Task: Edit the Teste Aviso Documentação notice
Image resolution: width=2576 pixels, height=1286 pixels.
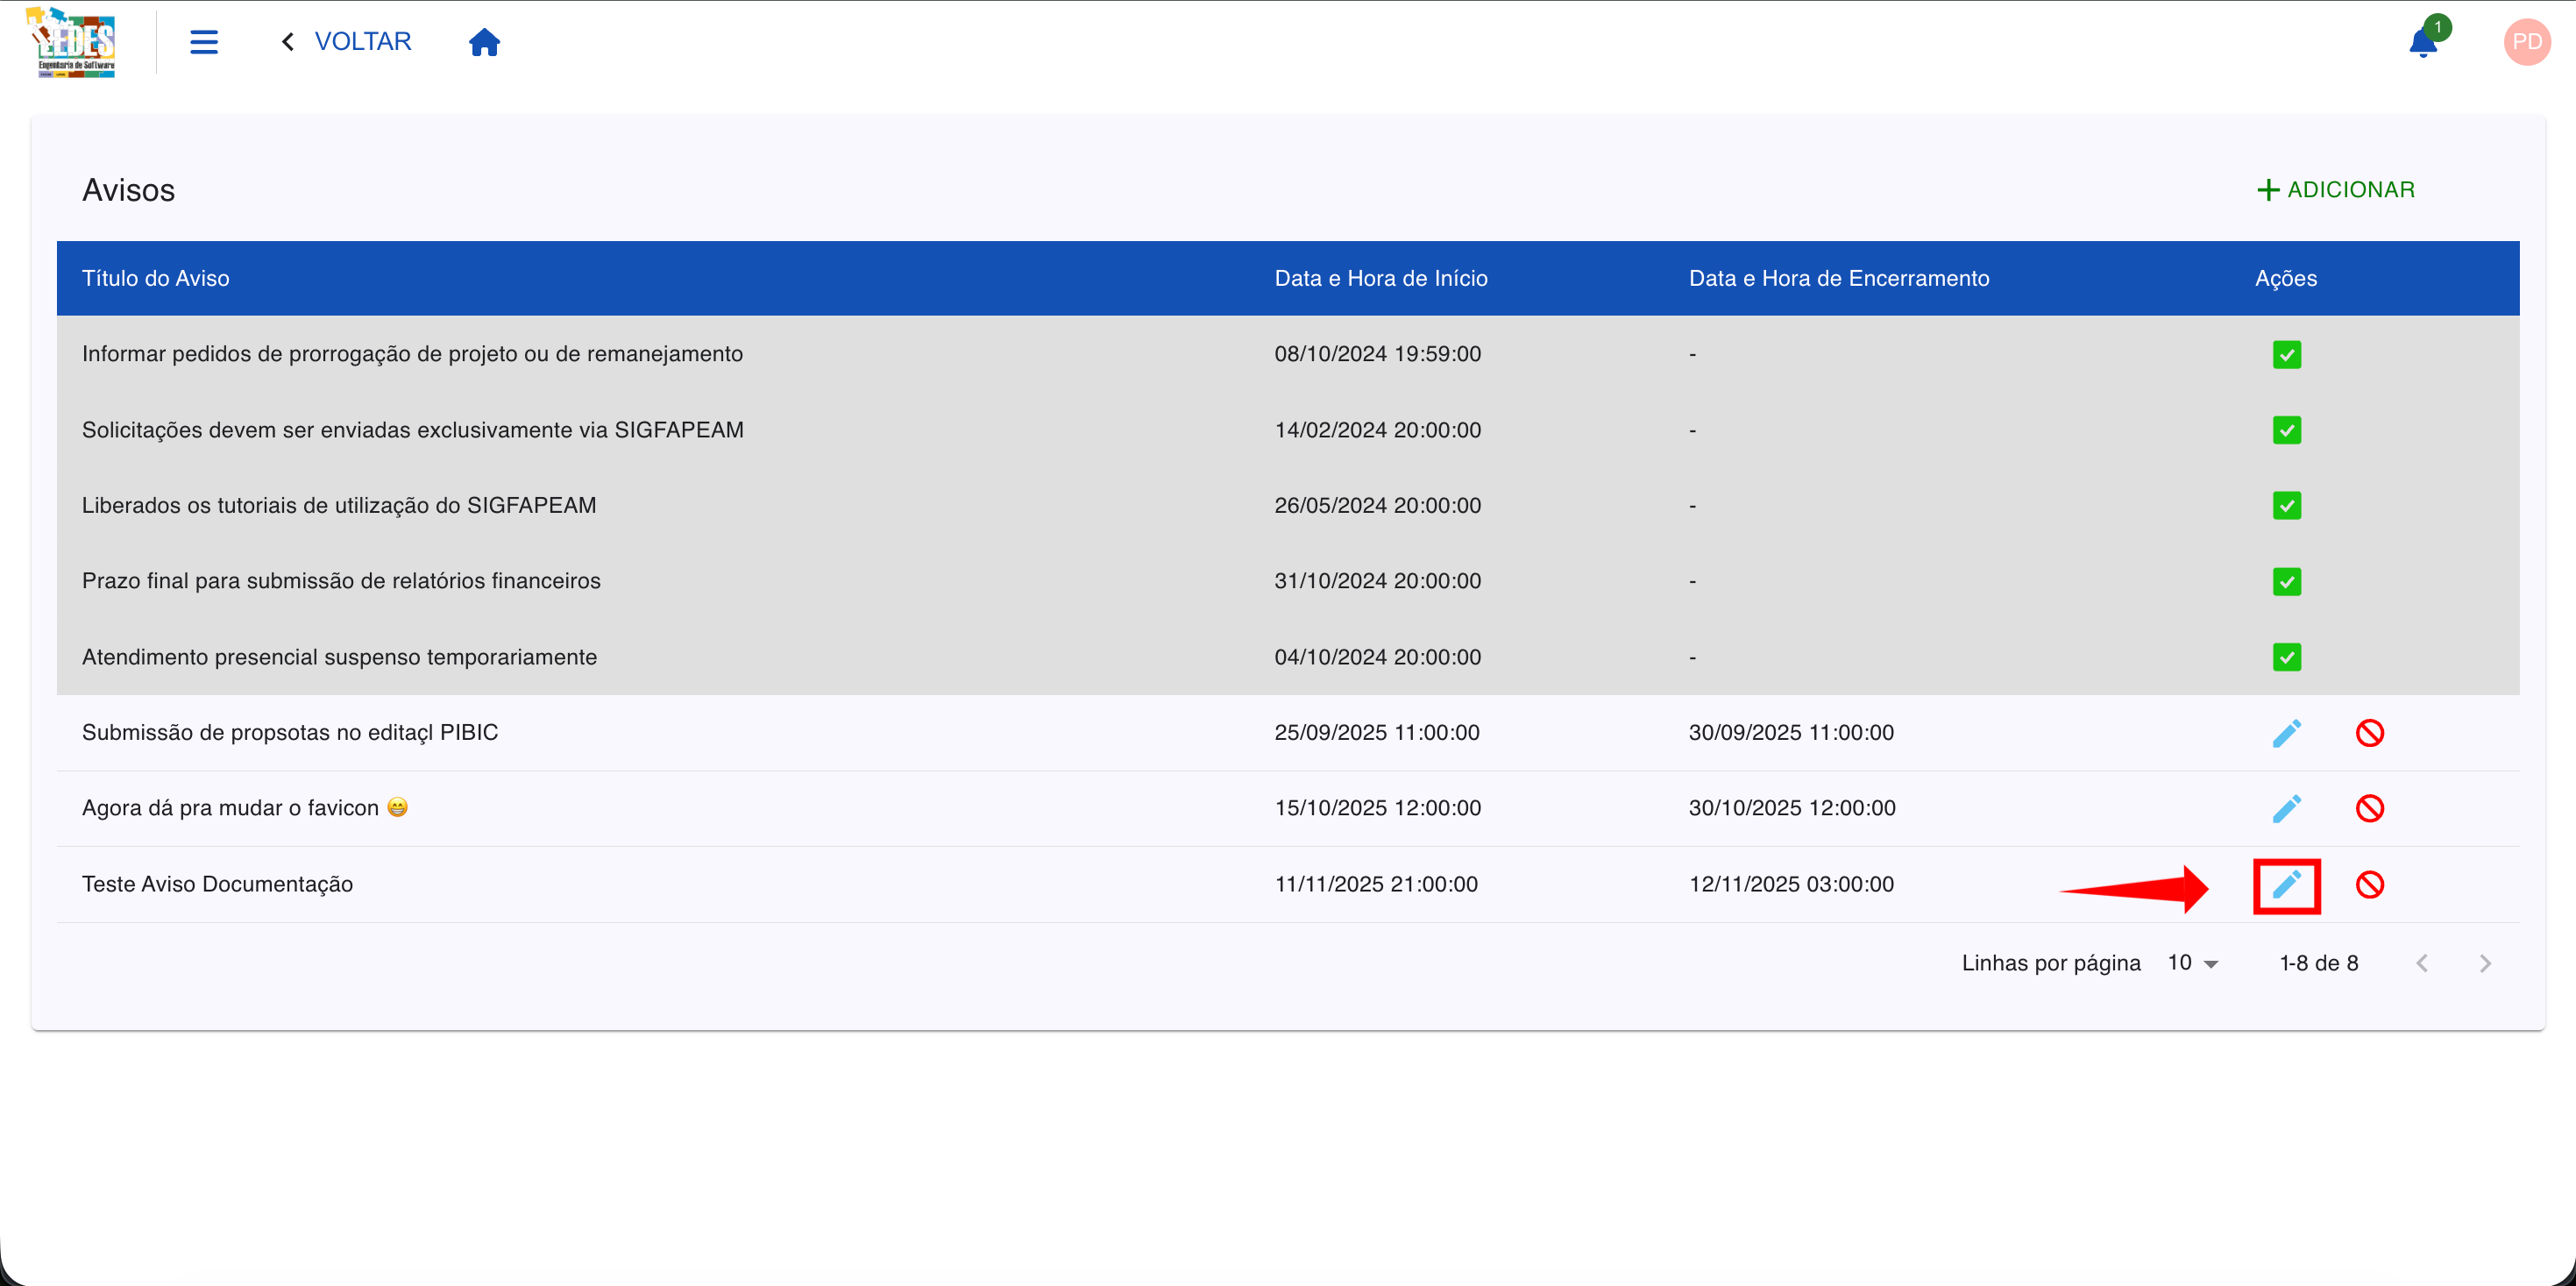Action: [2286, 885]
